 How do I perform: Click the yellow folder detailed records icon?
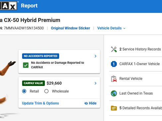(x=114, y=108)
